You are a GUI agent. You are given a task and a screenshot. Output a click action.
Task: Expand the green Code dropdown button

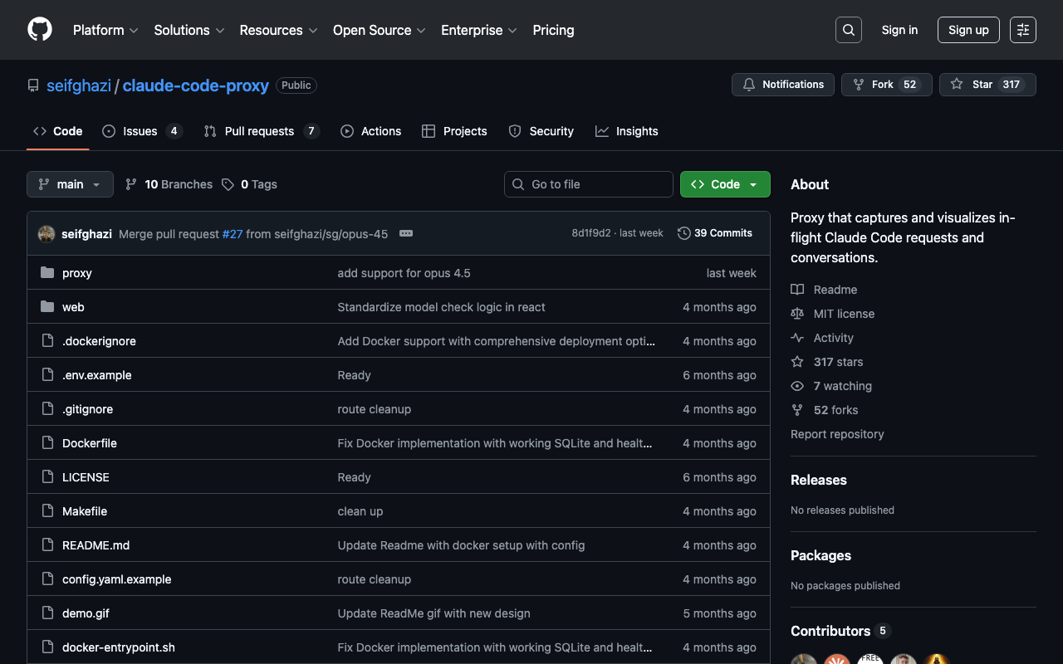725,184
